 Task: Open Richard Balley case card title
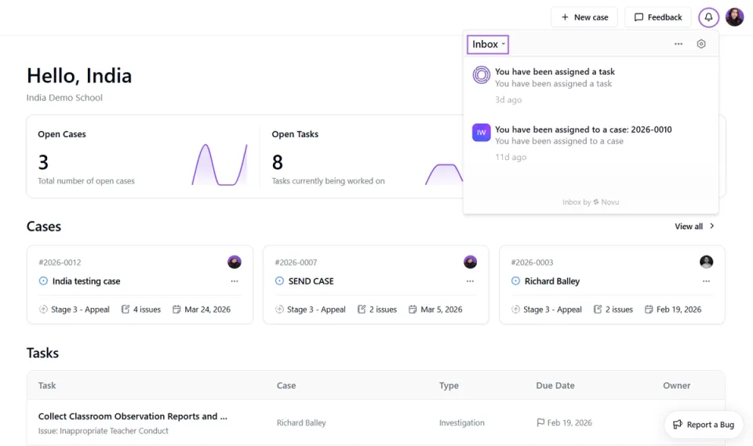[551, 281]
